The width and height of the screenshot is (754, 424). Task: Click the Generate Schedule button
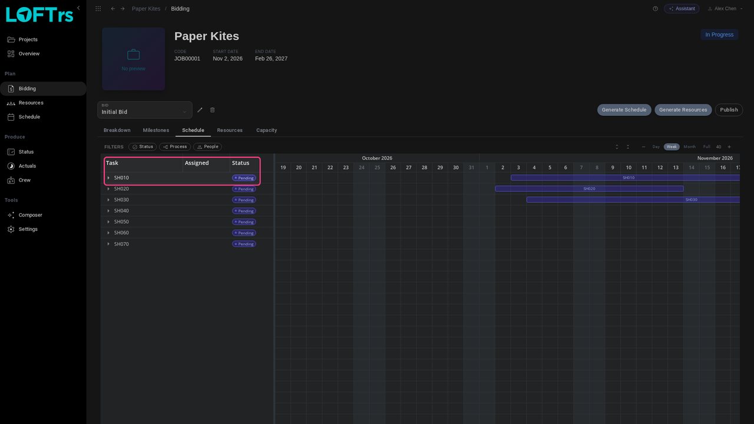pyautogui.click(x=624, y=110)
